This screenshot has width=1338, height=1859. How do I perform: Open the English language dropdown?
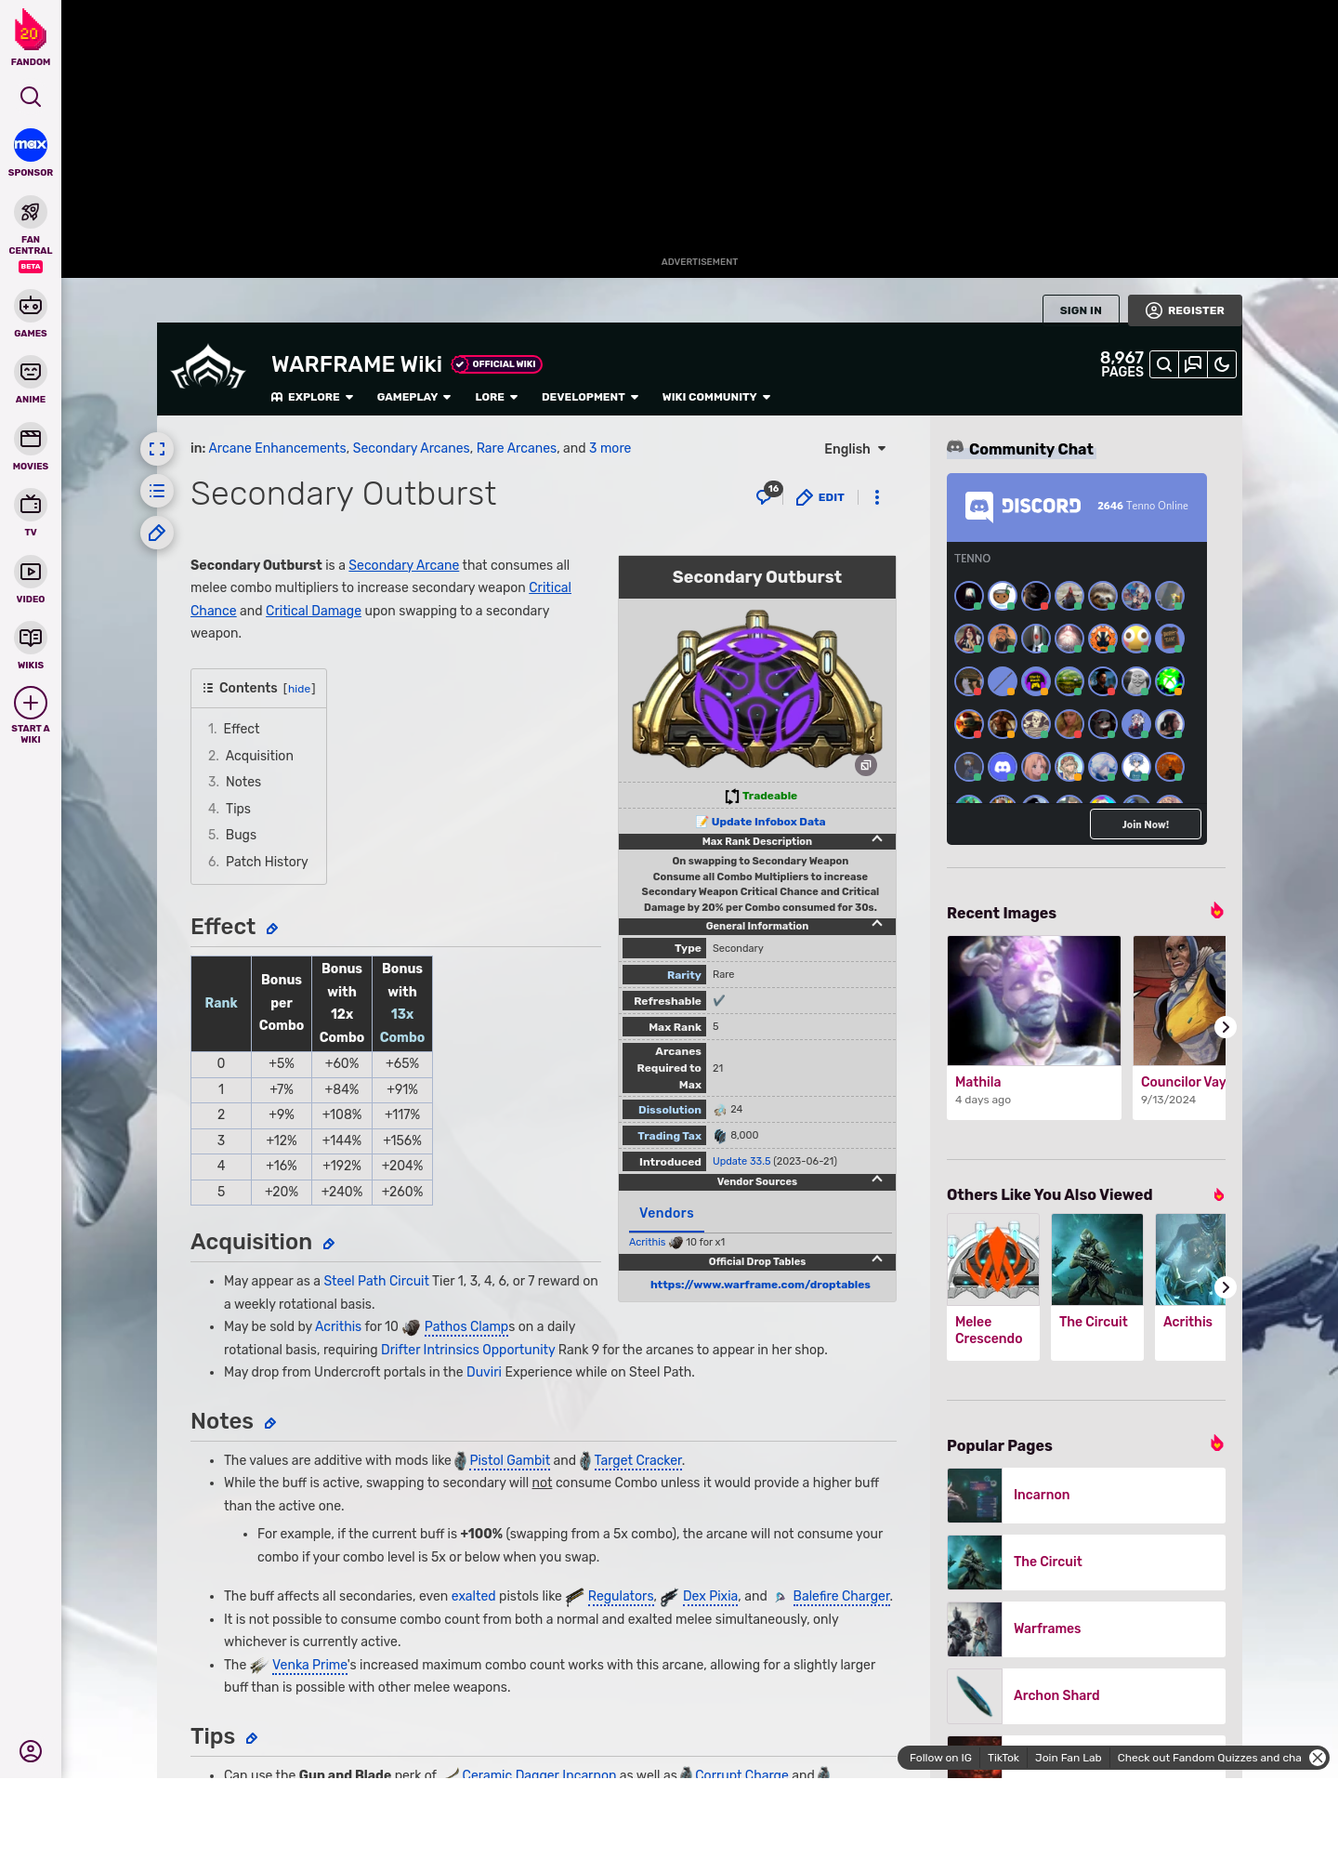coord(855,449)
